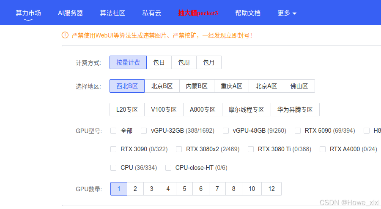Tick the CPU-close-HT checkbox
Viewport: 381px width, 209px height.
168,168
